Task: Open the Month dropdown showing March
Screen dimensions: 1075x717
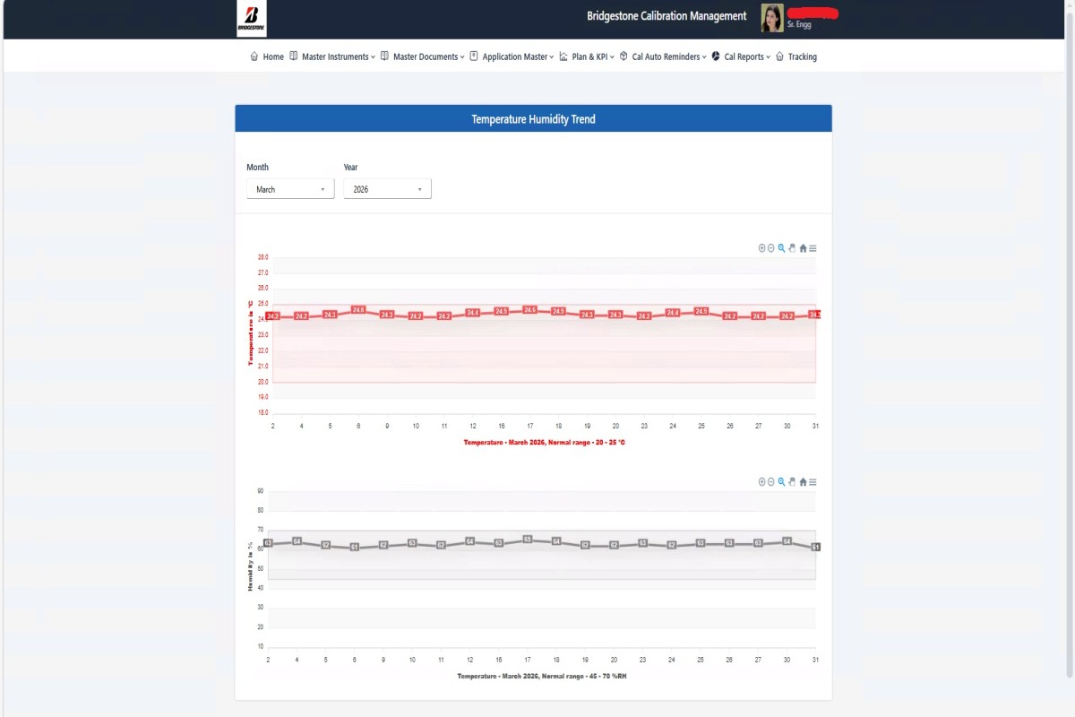Action: tap(289, 189)
